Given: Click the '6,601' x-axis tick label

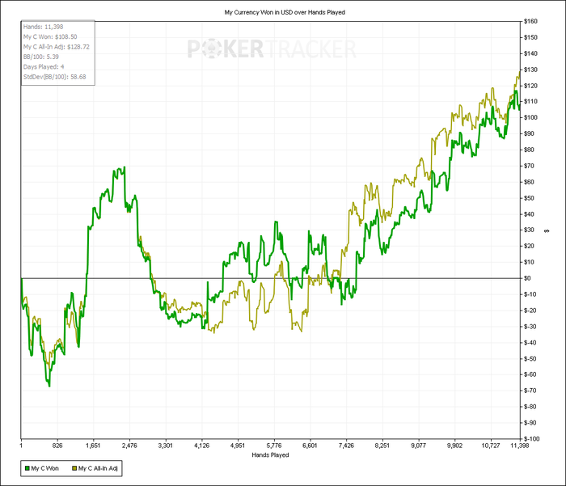Looking at the screenshot, I should (x=310, y=446).
